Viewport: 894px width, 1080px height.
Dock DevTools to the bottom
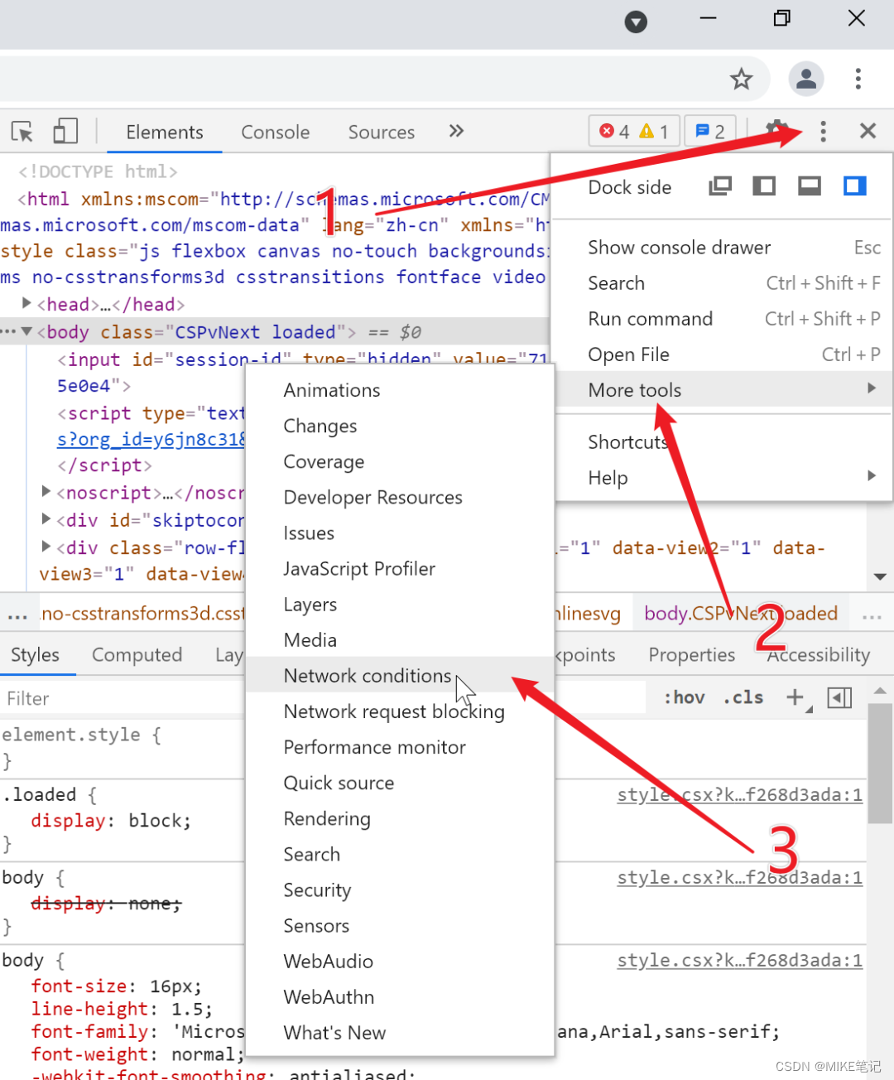point(810,186)
